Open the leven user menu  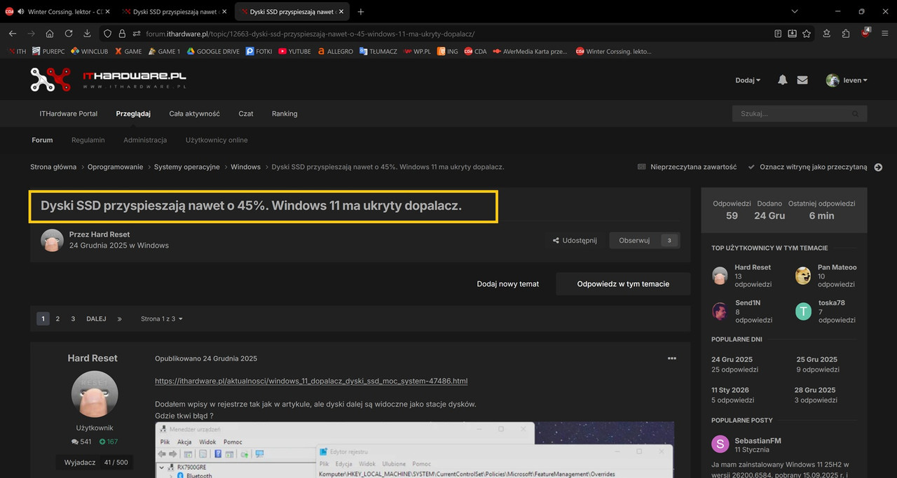[x=847, y=80]
